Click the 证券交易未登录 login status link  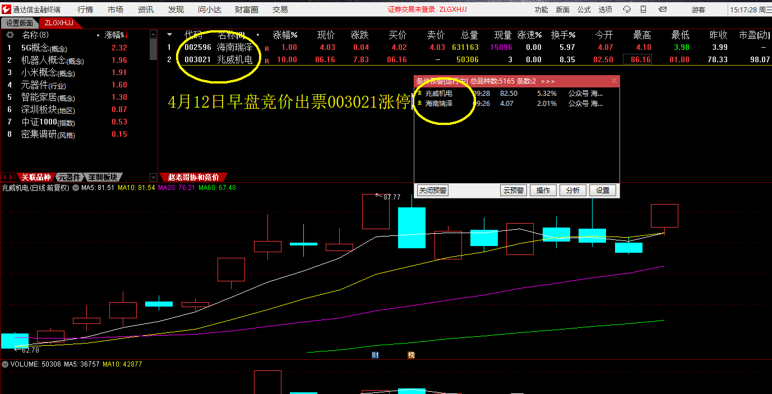tap(412, 10)
